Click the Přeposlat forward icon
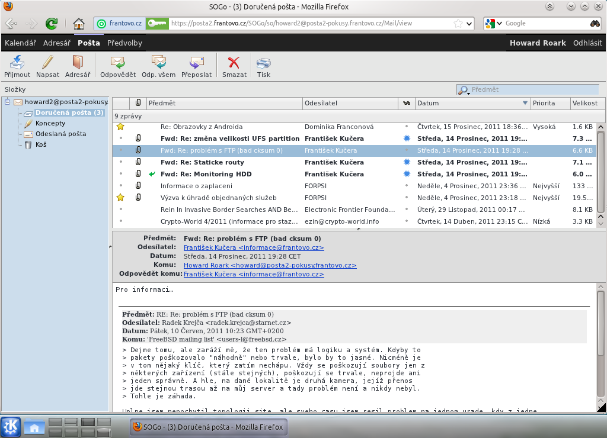Viewport: 607px width, 438px height. (196, 63)
